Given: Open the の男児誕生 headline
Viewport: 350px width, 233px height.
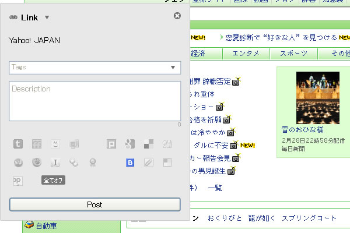Looking at the screenshot, I should pos(208,171).
